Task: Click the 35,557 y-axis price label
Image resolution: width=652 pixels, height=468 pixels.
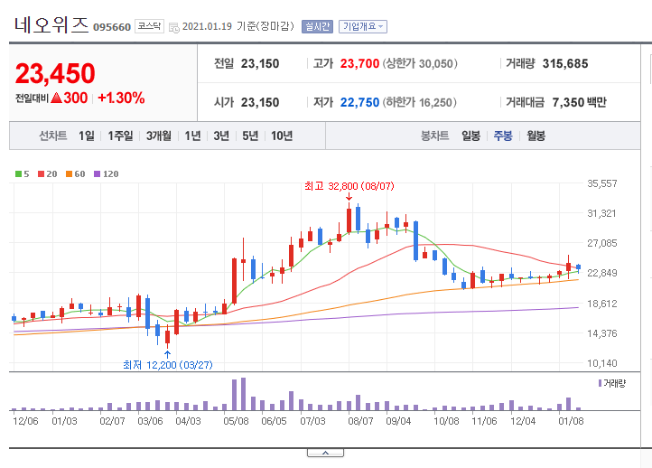Action: [x=602, y=183]
